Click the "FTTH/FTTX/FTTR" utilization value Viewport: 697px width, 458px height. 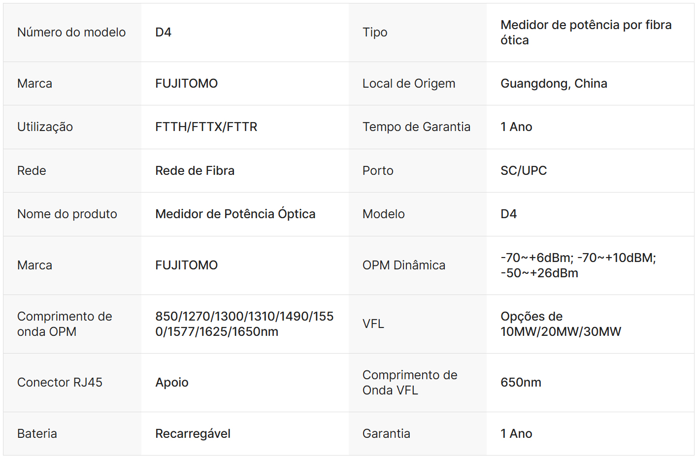click(206, 127)
